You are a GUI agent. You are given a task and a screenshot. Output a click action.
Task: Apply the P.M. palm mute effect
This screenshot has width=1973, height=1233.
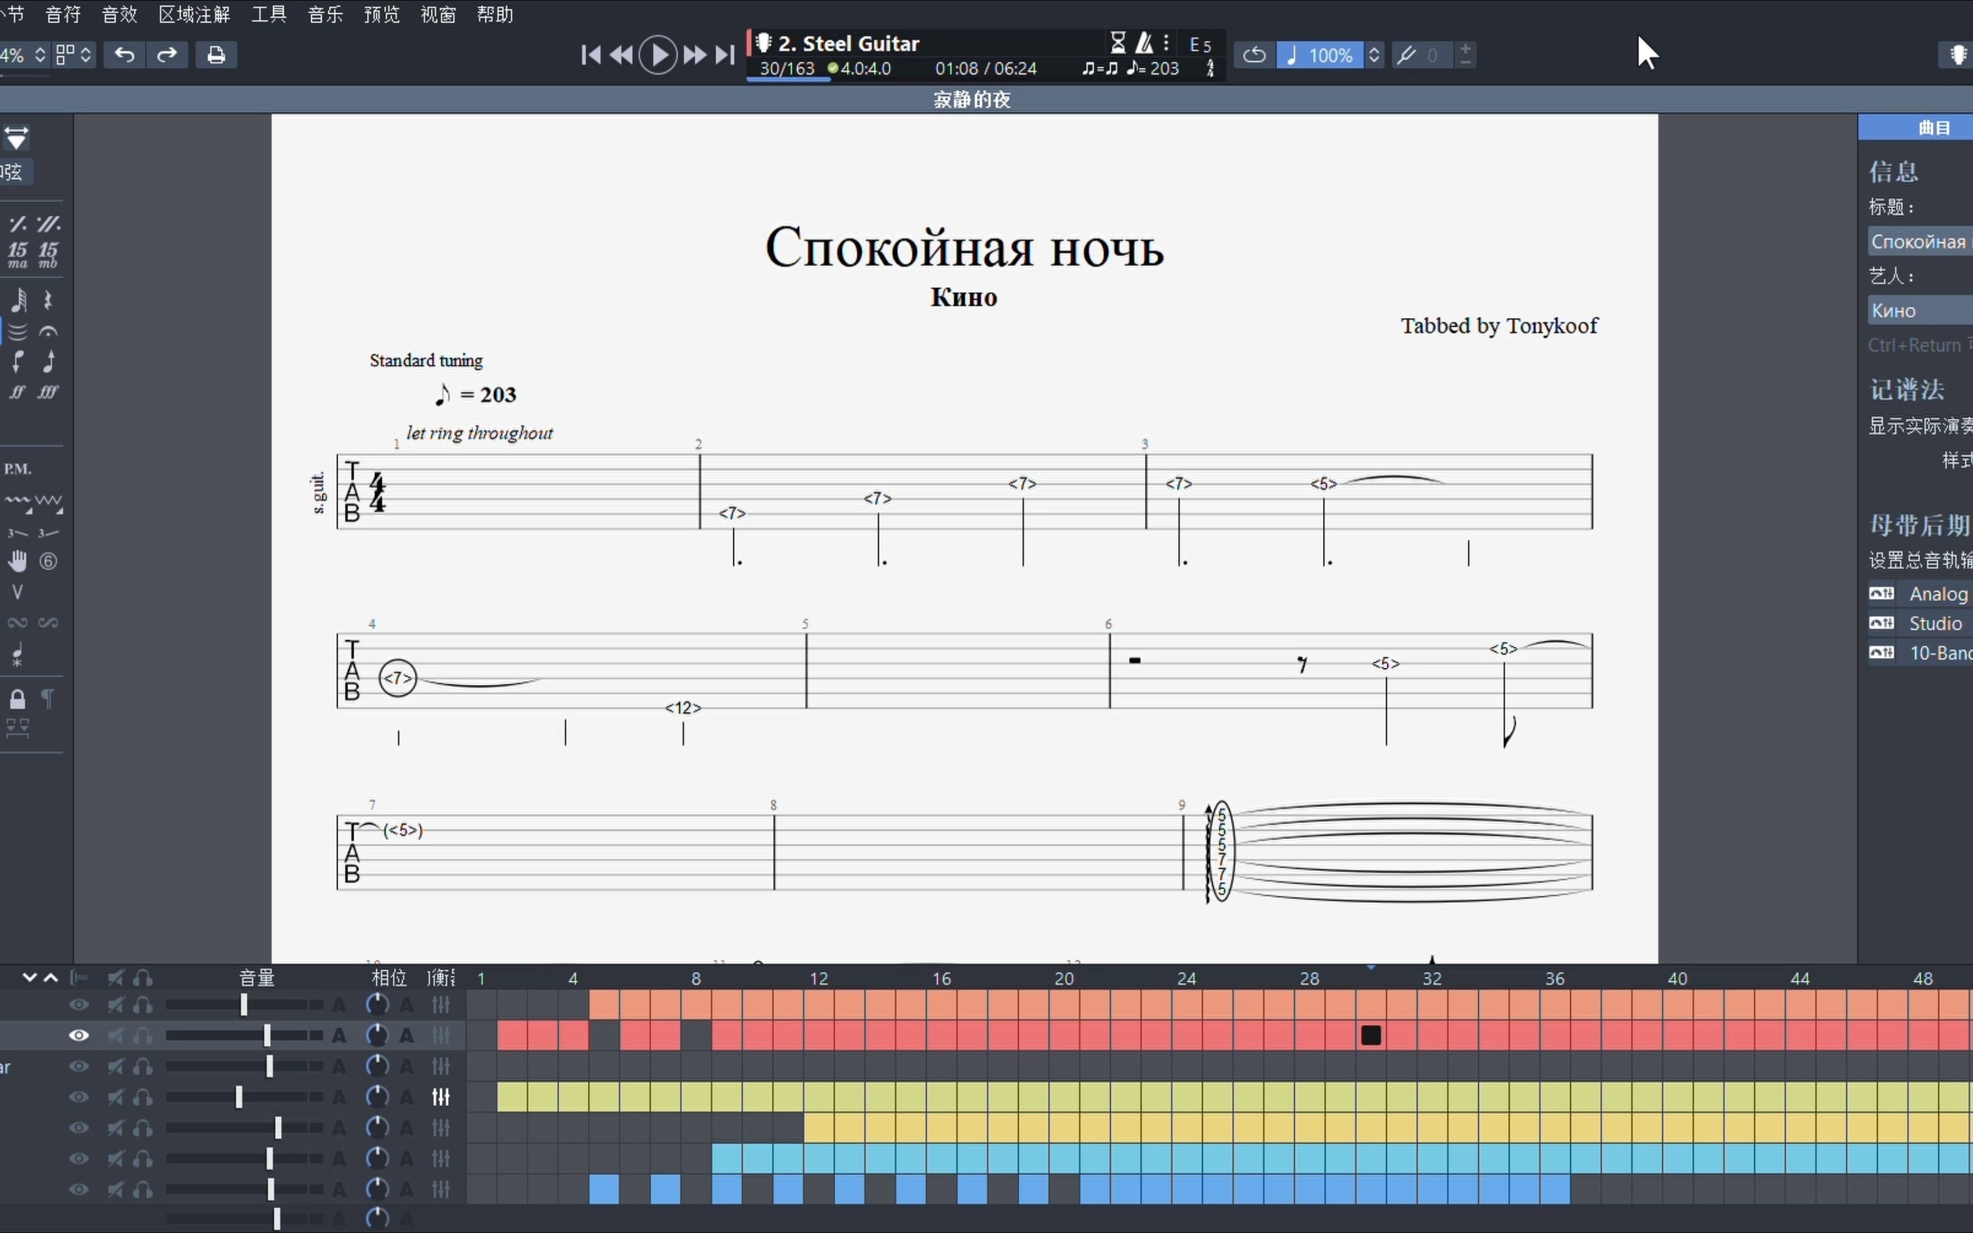coord(18,469)
